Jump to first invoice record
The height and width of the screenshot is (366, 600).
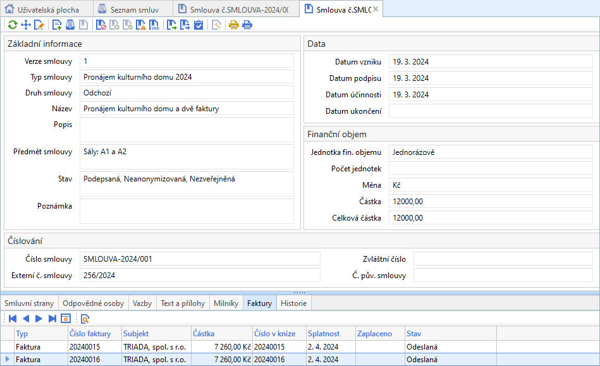[12, 319]
